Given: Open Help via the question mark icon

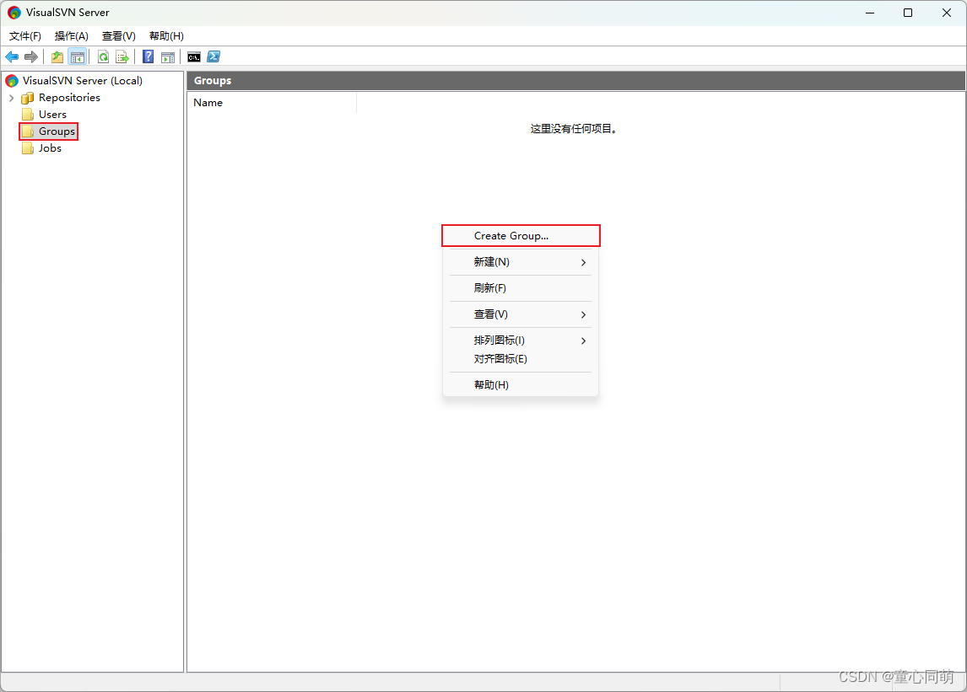Looking at the screenshot, I should pyautogui.click(x=148, y=56).
